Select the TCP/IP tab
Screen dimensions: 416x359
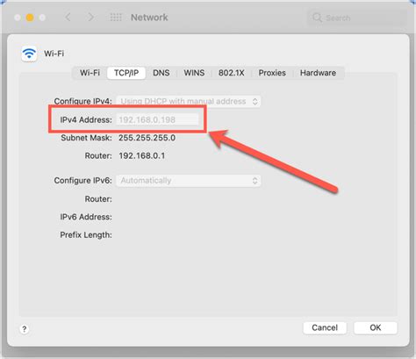[126, 73]
